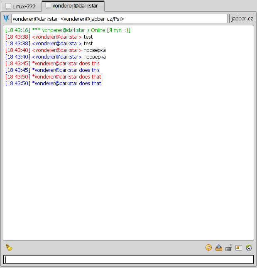Click the empty area of the chat log

tap(128, 166)
